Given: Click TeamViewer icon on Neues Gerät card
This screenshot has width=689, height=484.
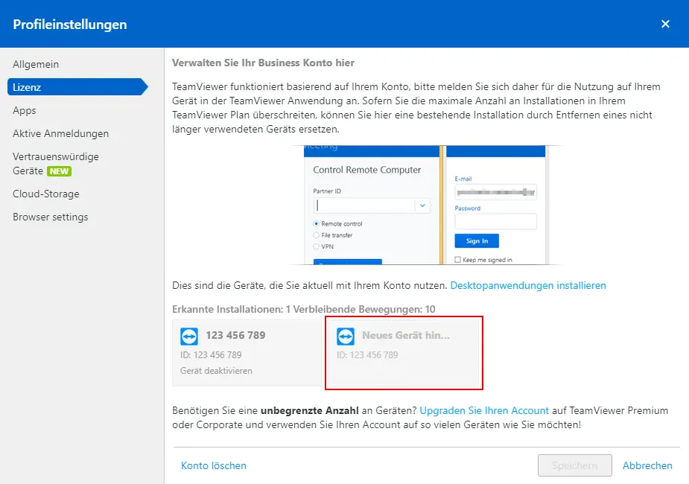Looking at the screenshot, I should point(346,337).
